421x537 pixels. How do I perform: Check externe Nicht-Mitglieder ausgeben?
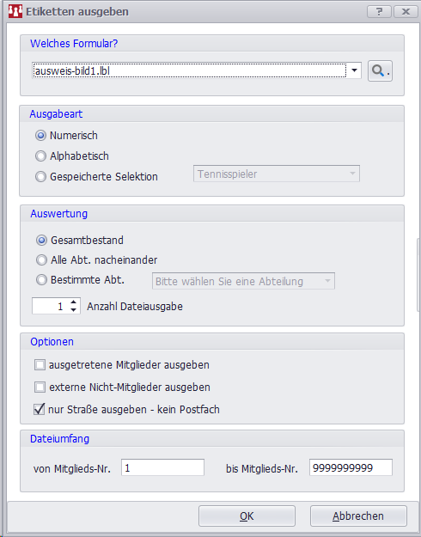tap(40, 387)
